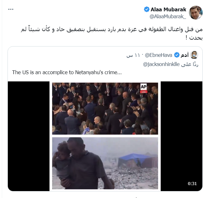Open the three-dot more options menu
This screenshot has height=198, width=208.
pos(11,9)
